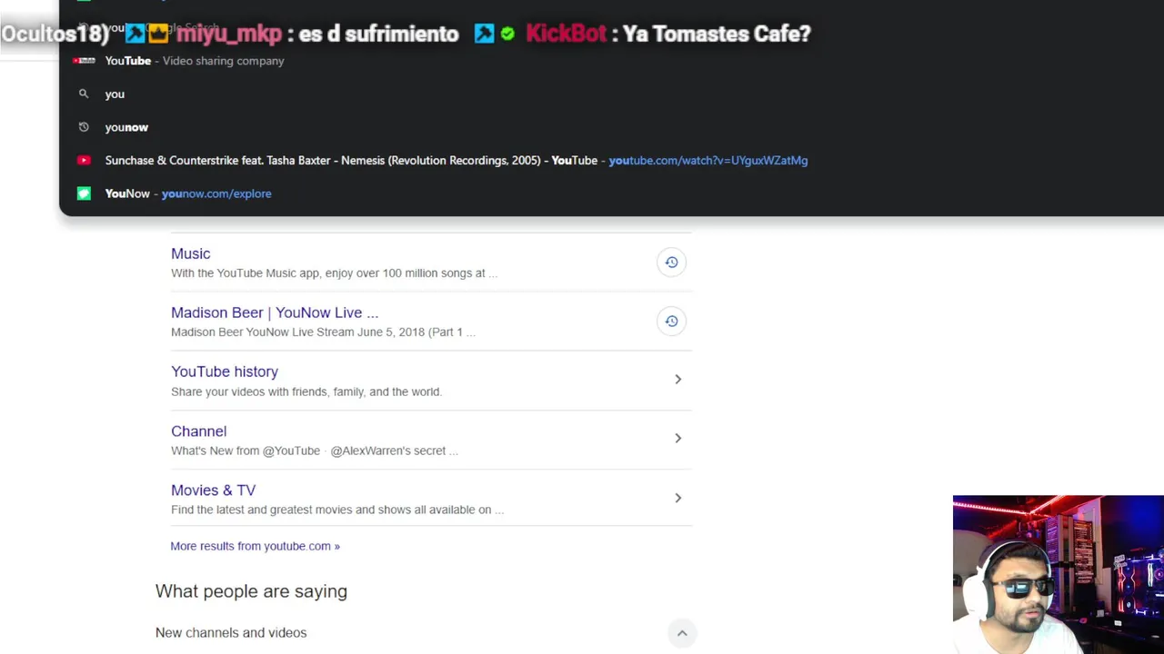Screen dimensions: 1164x654
Task: Collapse the New channels and videos section
Action: [x=682, y=633]
